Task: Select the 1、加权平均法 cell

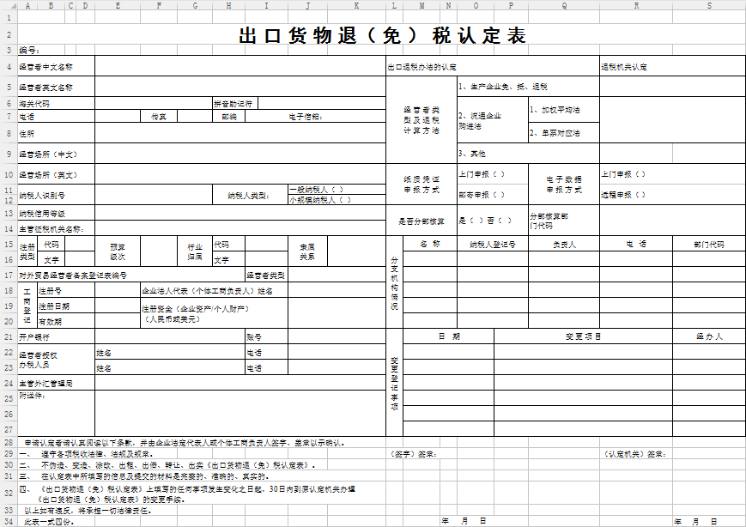Action: pyautogui.click(x=563, y=110)
